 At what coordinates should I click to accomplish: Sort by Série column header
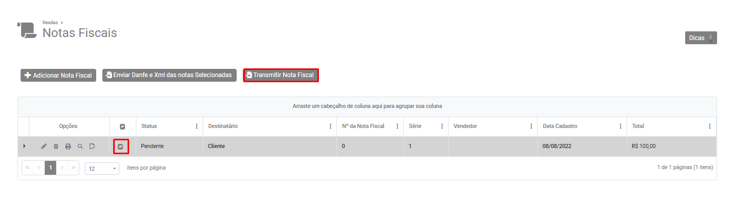[415, 126]
